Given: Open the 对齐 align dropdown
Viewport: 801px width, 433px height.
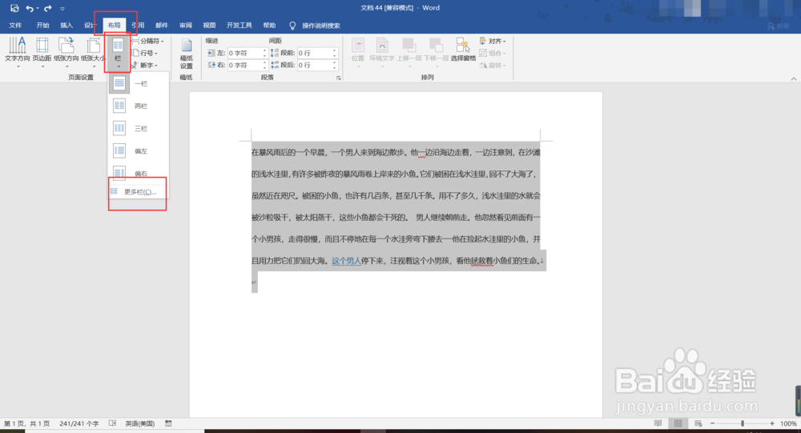Looking at the screenshot, I should tap(493, 41).
